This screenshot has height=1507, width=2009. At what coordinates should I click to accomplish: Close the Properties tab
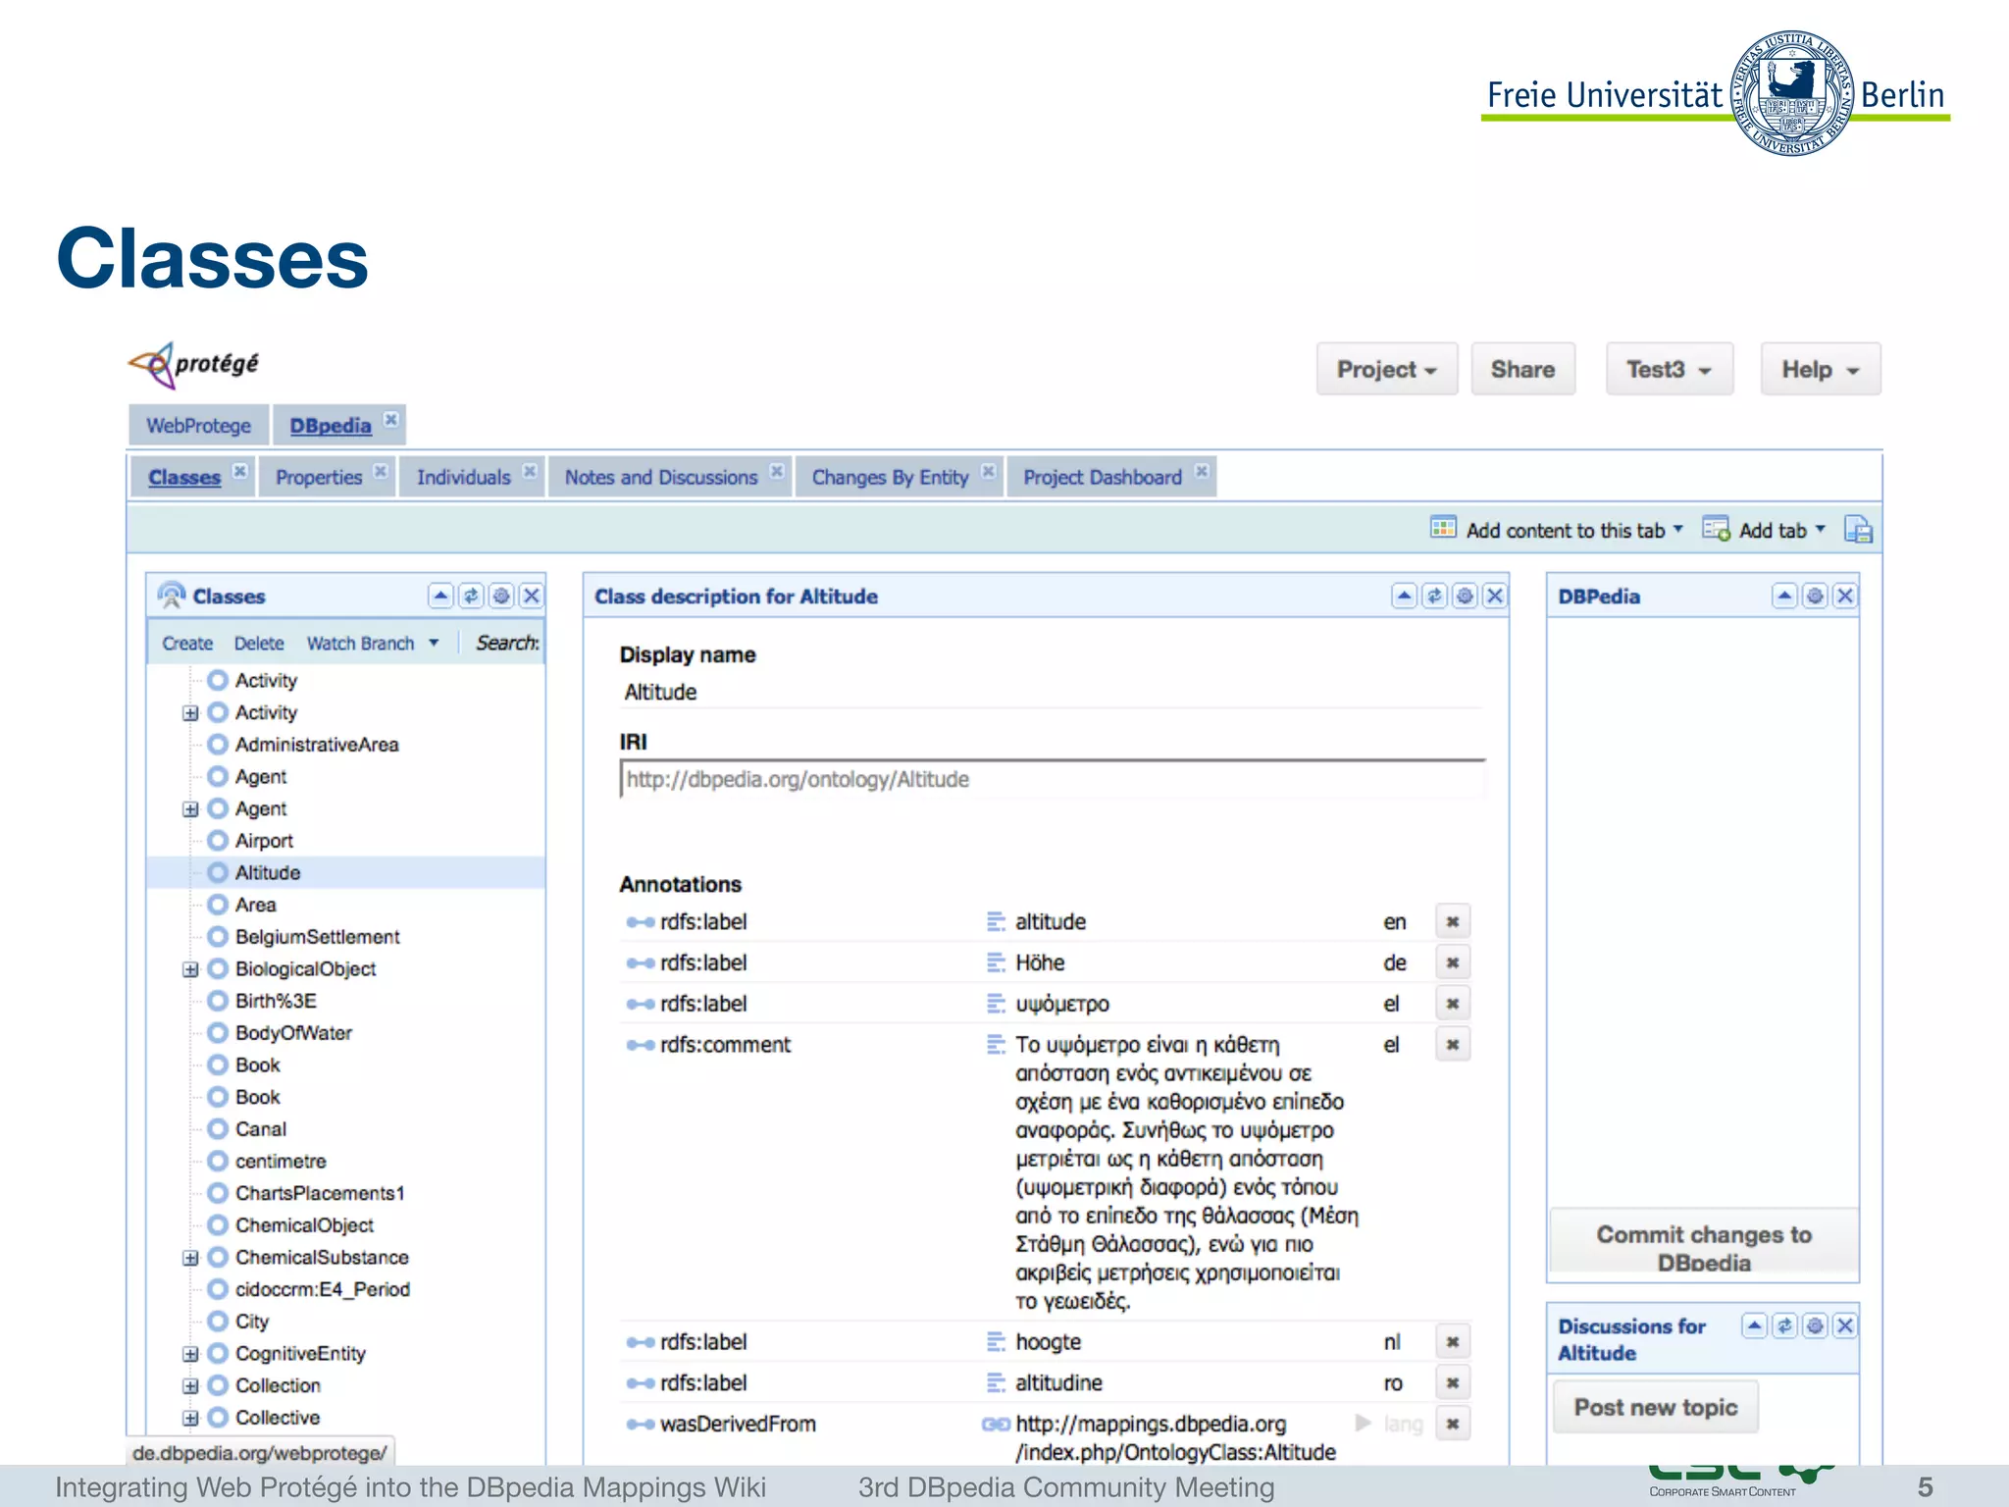pyautogui.click(x=381, y=472)
